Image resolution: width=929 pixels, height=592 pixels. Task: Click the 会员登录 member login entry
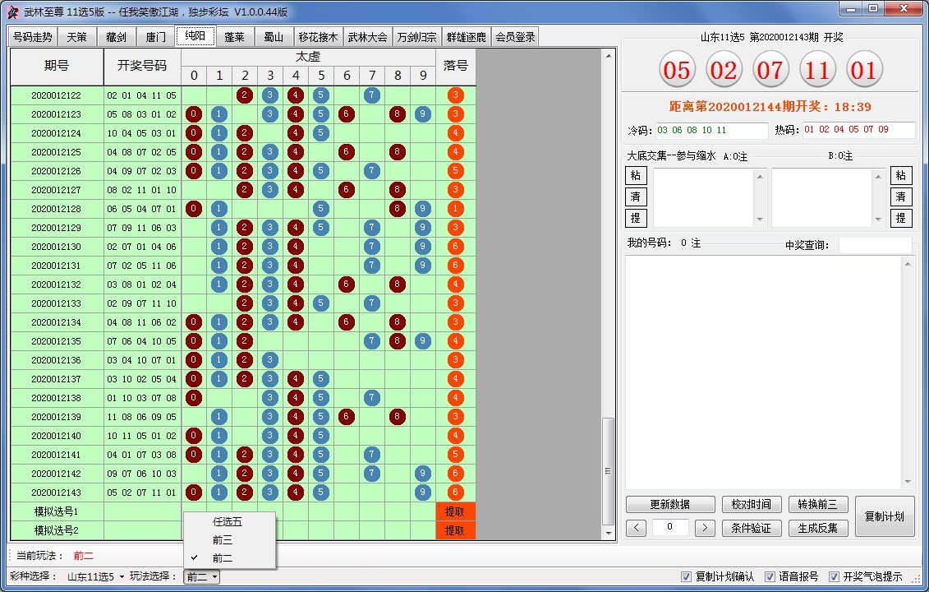click(x=516, y=36)
